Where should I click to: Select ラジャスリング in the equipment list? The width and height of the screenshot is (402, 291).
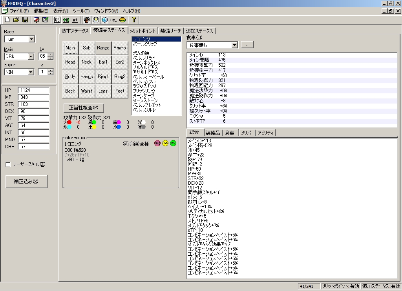tap(157, 86)
